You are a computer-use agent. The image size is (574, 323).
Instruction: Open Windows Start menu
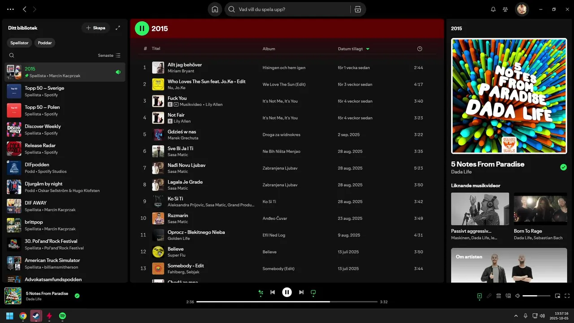click(9, 316)
